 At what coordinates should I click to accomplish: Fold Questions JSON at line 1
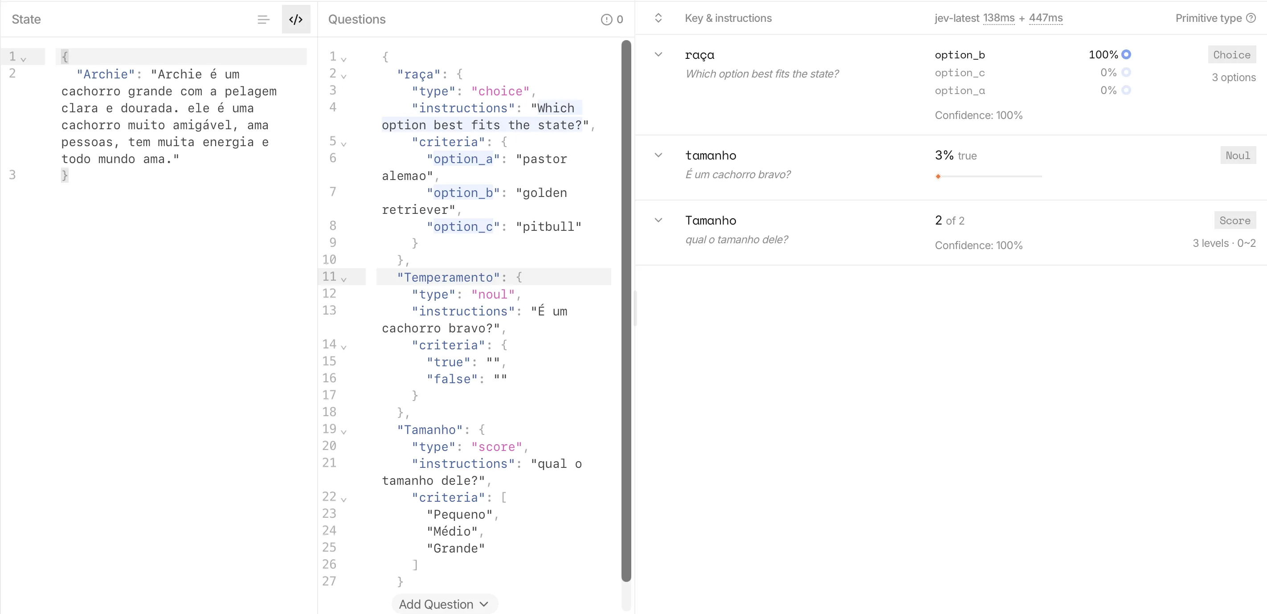pyautogui.click(x=344, y=60)
